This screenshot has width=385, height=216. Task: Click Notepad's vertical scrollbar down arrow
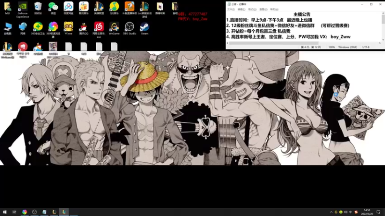point(383,40)
